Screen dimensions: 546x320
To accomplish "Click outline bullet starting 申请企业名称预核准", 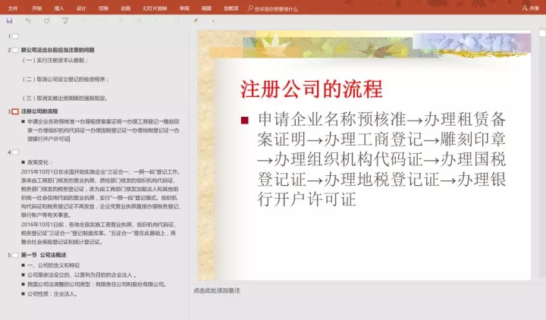I will pyautogui.click(x=103, y=130).
